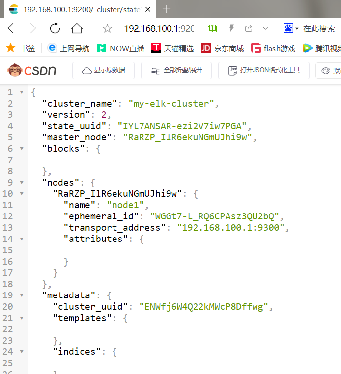Click the lightning speed mode icon
Image resolution: width=341 pixels, height=374 pixels.
click(231, 28)
